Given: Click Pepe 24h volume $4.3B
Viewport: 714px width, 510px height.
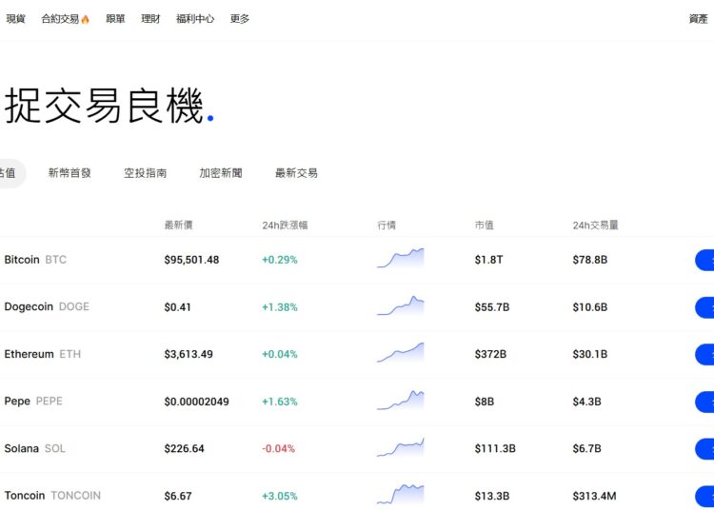Looking at the screenshot, I should pos(587,402).
